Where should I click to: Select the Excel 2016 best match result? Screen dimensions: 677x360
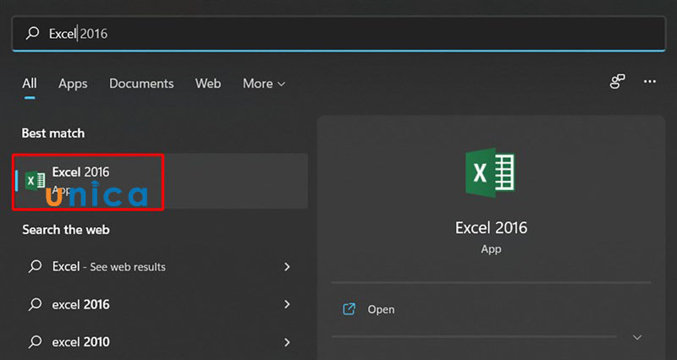161,181
